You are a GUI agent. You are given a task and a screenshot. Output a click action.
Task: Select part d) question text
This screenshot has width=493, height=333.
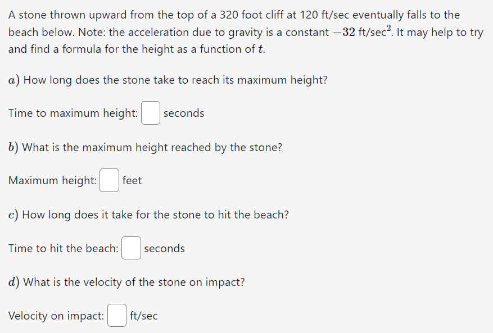(x=126, y=282)
